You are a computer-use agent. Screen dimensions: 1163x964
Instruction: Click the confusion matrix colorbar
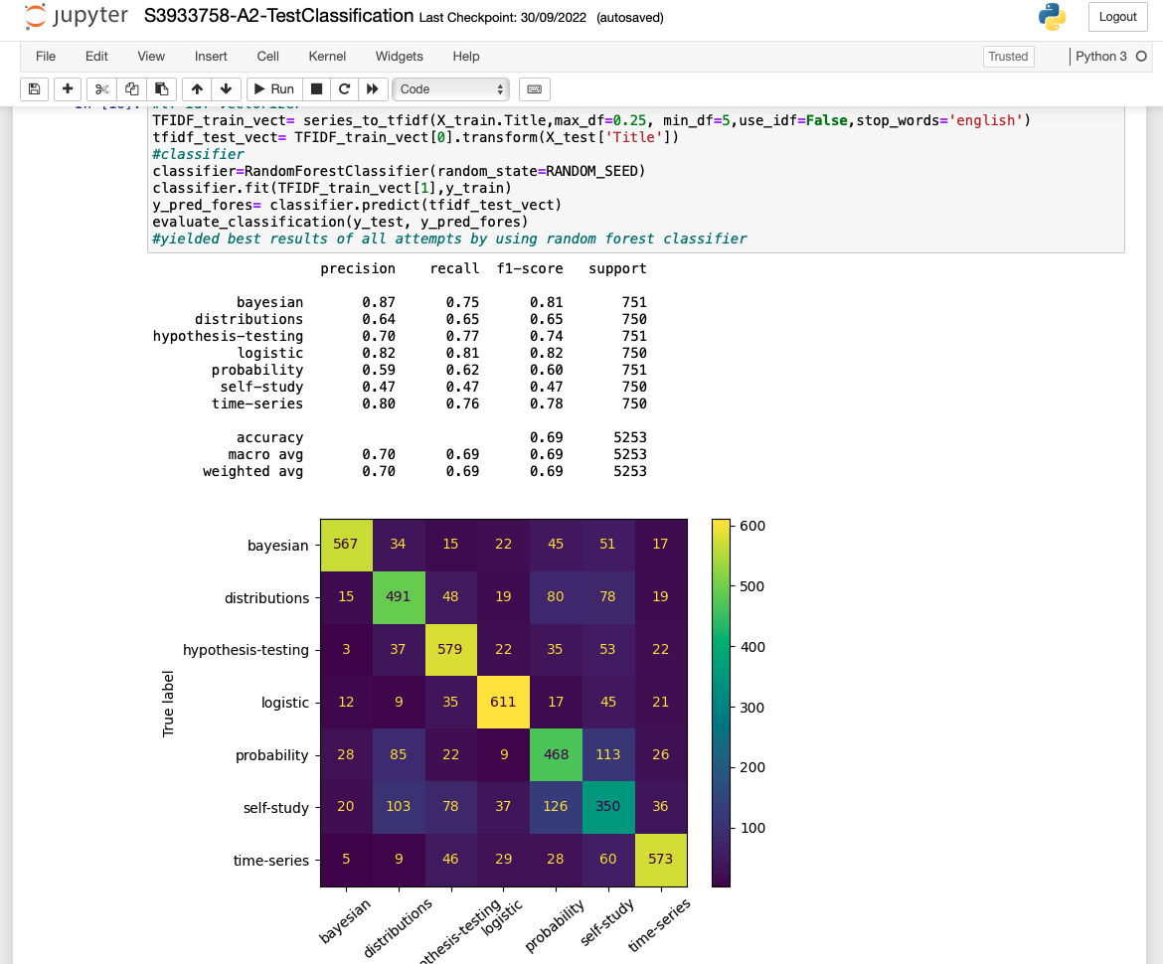(721, 703)
